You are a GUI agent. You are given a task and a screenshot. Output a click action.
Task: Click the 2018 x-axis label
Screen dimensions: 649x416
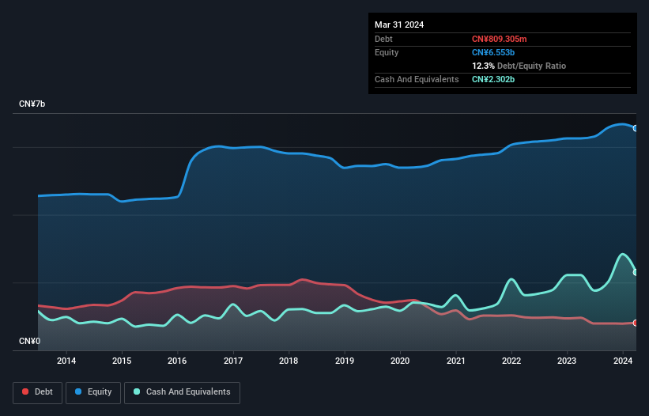pyautogui.click(x=289, y=361)
